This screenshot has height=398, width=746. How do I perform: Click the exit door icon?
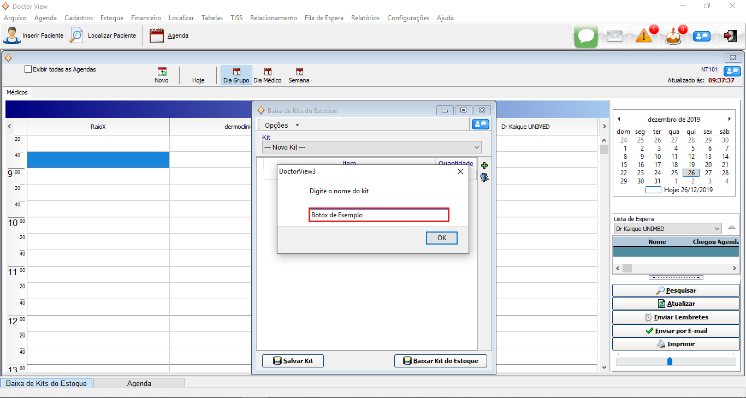click(730, 36)
